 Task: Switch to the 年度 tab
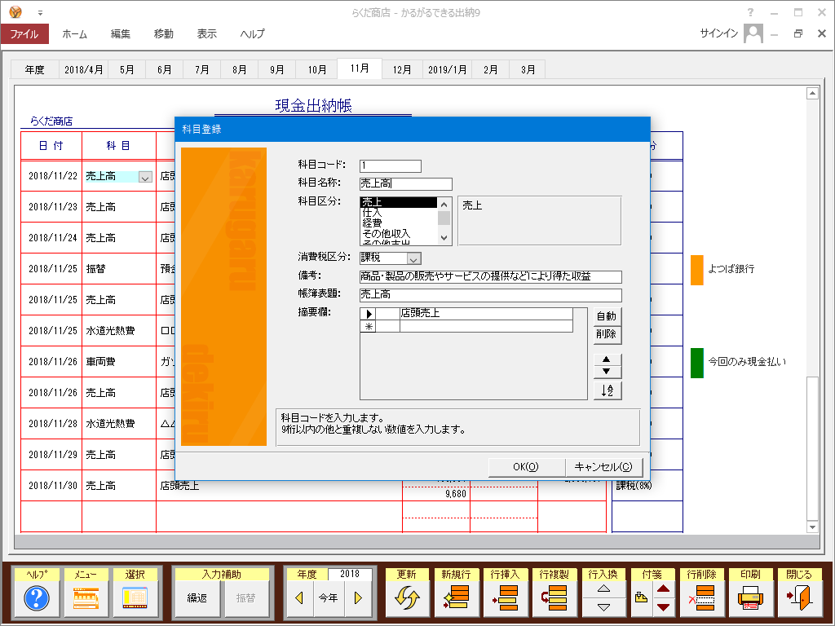click(x=34, y=70)
